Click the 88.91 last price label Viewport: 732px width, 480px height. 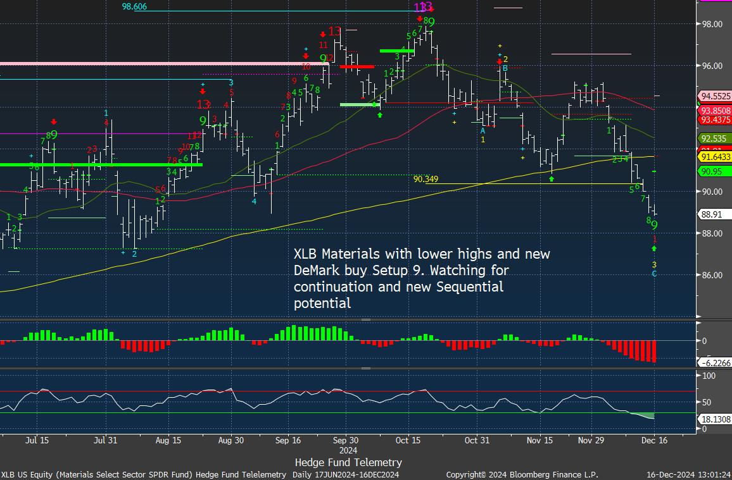point(713,214)
